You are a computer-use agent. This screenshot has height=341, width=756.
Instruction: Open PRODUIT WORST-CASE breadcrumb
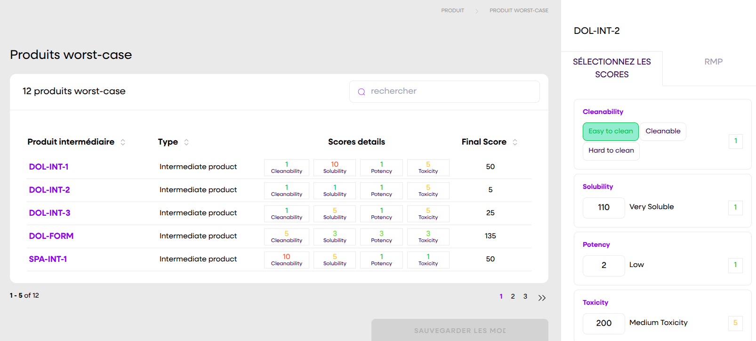(x=519, y=10)
